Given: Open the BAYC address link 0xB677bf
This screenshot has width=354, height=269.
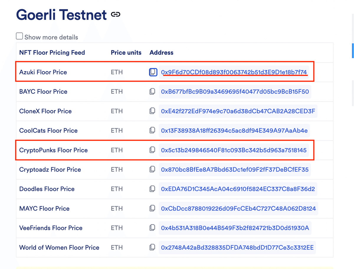Looking at the screenshot, I should pos(235,92).
